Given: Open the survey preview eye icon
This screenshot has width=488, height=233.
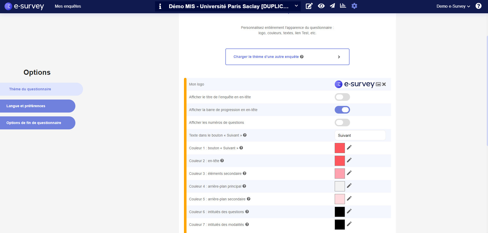Looking at the screenshot, I should [x=321, y=6].
